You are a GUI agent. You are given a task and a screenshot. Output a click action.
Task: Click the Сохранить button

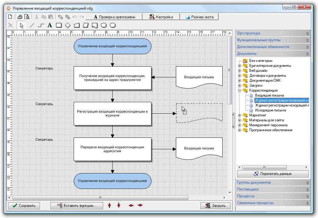(24, 206)
